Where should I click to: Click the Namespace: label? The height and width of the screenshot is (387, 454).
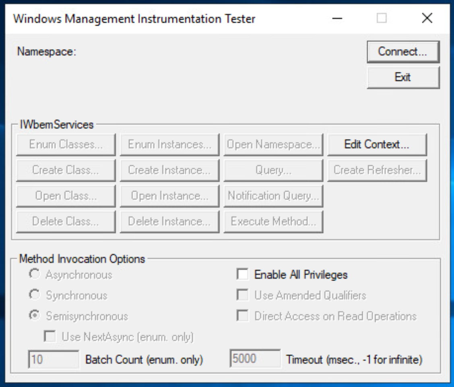pyautogui.click(x=47, y=51)
